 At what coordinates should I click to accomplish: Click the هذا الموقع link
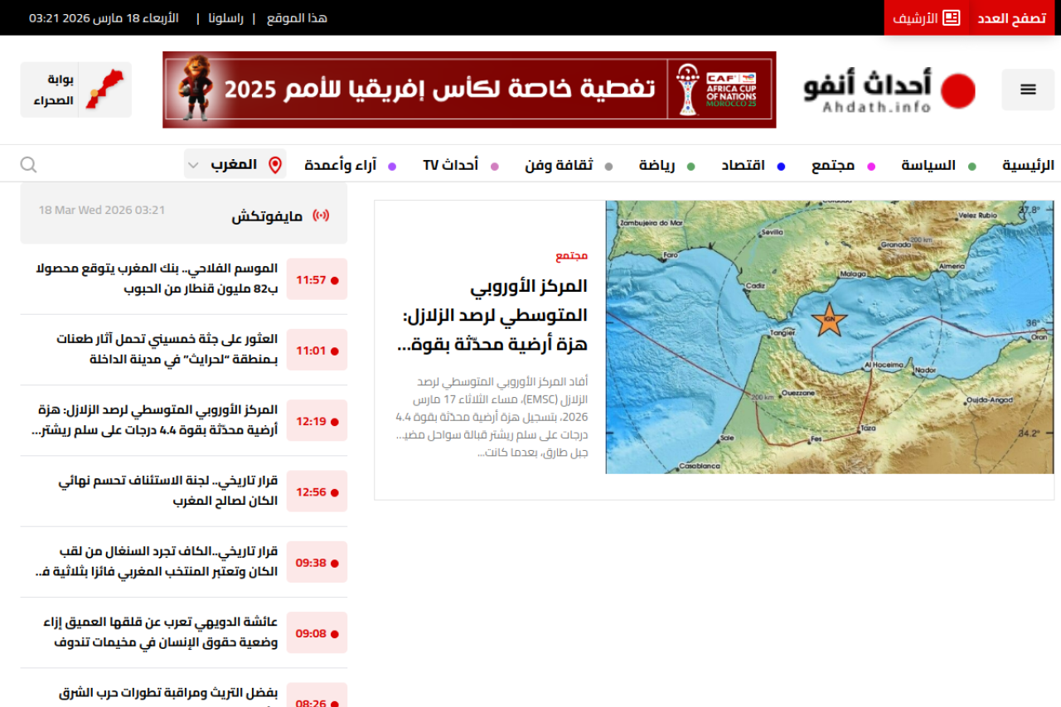pyautogui.click(x=297, y=17)
